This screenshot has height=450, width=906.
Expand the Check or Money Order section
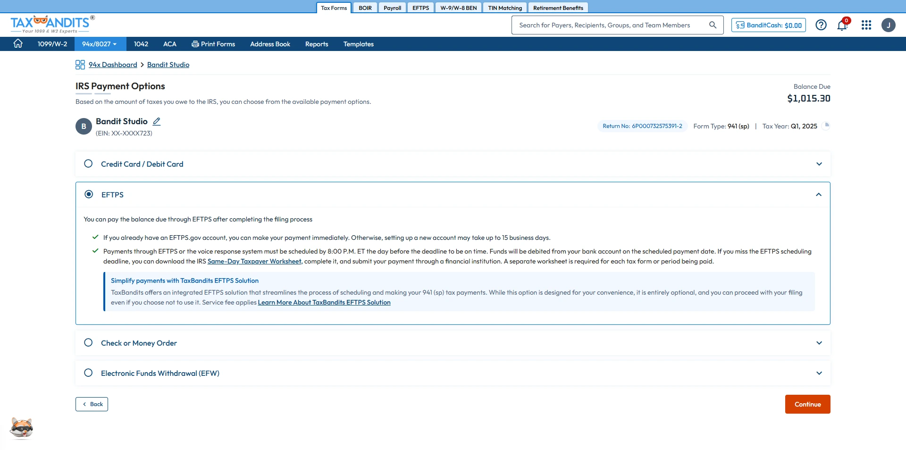pyautogui.click(x=819, y=343)
